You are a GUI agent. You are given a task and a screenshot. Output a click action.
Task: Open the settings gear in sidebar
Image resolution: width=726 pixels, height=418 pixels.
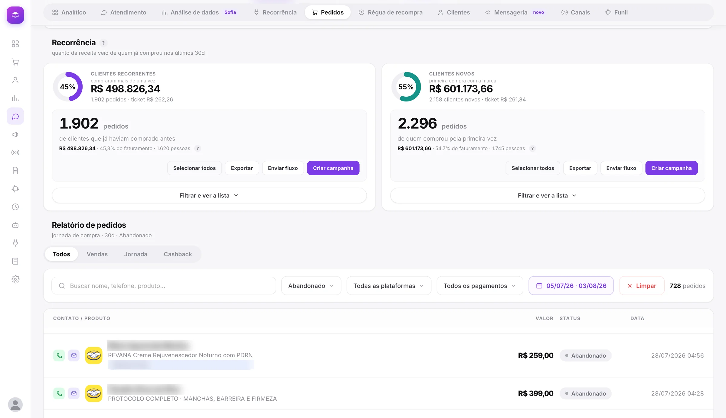click(x=15, y=279)
